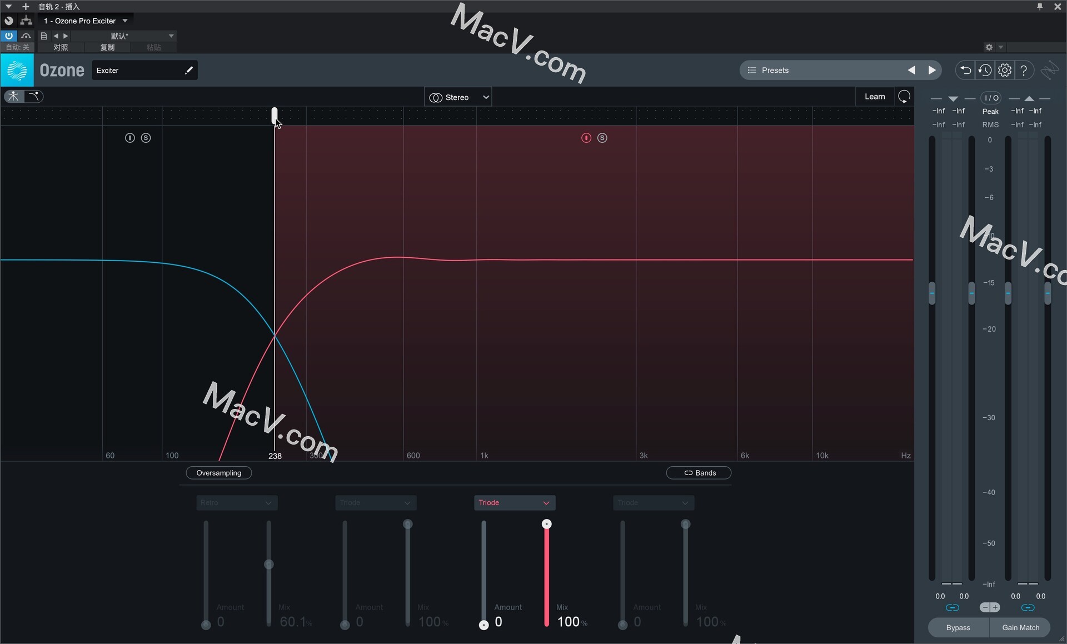This screenshot has height=644, width=1067.
Task: Solo the red band with the S button
Action: coord(602,138)
